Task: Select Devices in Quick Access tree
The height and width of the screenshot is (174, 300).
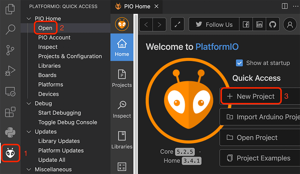Action: click(x=48, y=94)
